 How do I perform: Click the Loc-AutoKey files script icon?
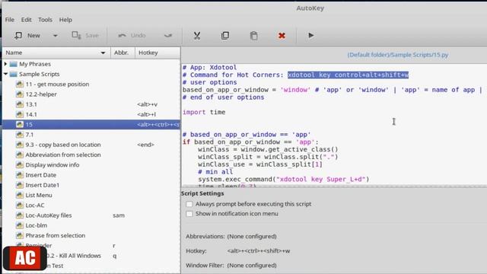point(20,215)
